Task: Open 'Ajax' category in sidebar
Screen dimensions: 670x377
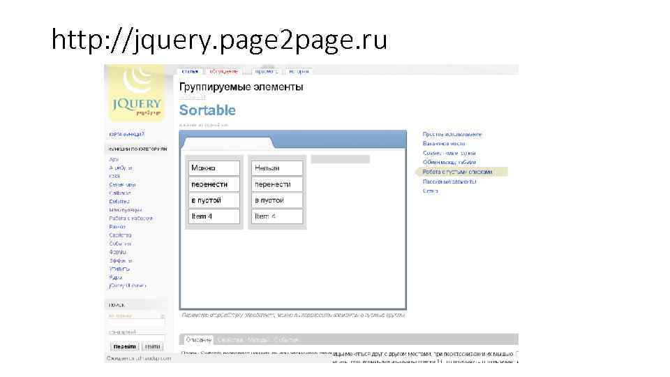Action: pos(114,159)
